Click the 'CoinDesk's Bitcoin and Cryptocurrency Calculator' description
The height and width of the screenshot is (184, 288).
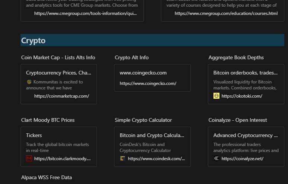point(145,147)
